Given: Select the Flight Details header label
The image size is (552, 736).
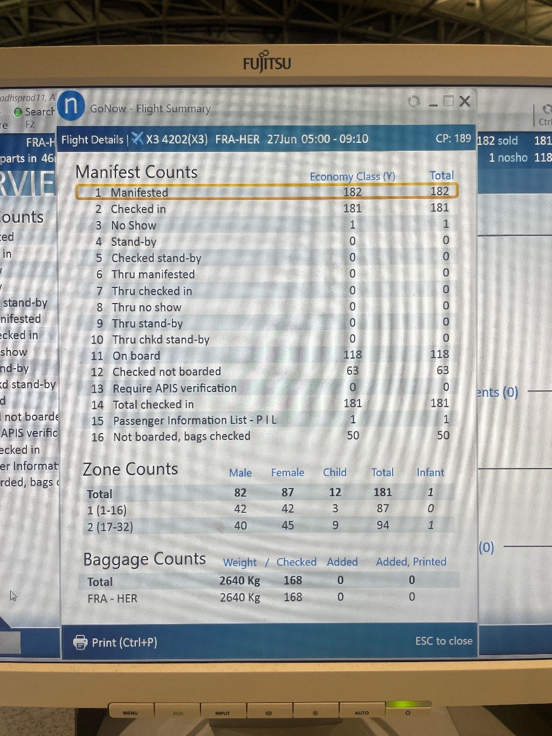Looking at the screenshot, I should pos(92,140).
